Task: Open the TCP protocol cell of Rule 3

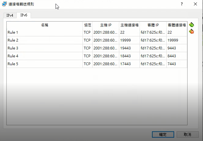Action: click(x=87, y=48)
